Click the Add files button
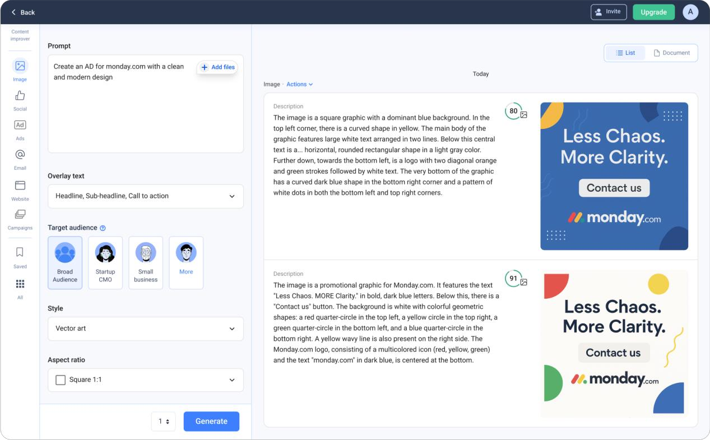 217,67
